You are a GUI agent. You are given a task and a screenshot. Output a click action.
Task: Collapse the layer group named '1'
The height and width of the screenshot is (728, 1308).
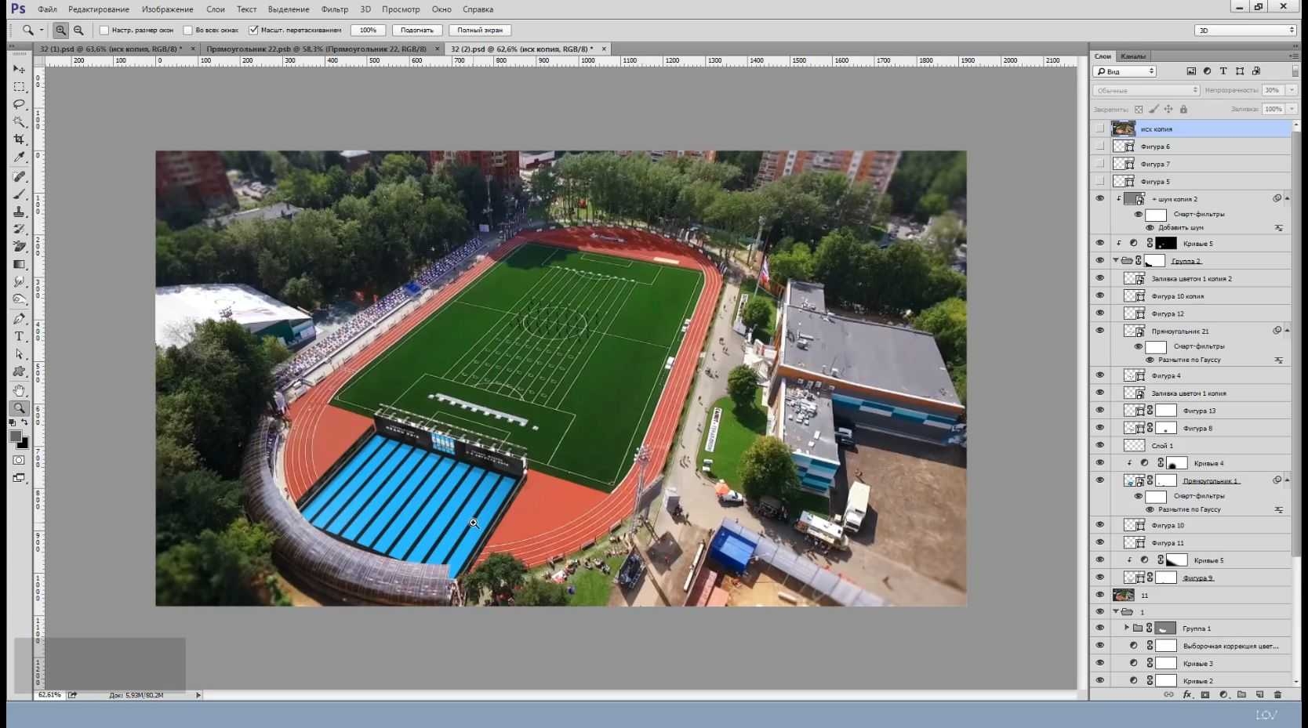(x=1116, y=611)
